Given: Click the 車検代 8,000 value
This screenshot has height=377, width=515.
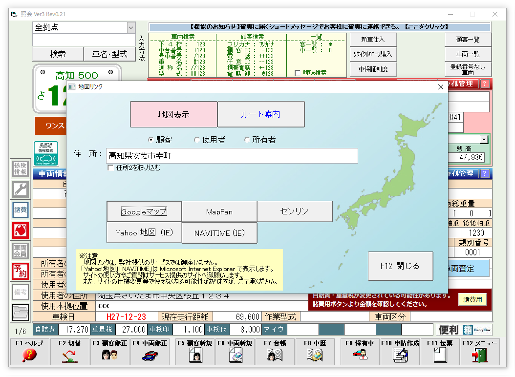Looking at the screenshot, I should [x=245, y=329].
